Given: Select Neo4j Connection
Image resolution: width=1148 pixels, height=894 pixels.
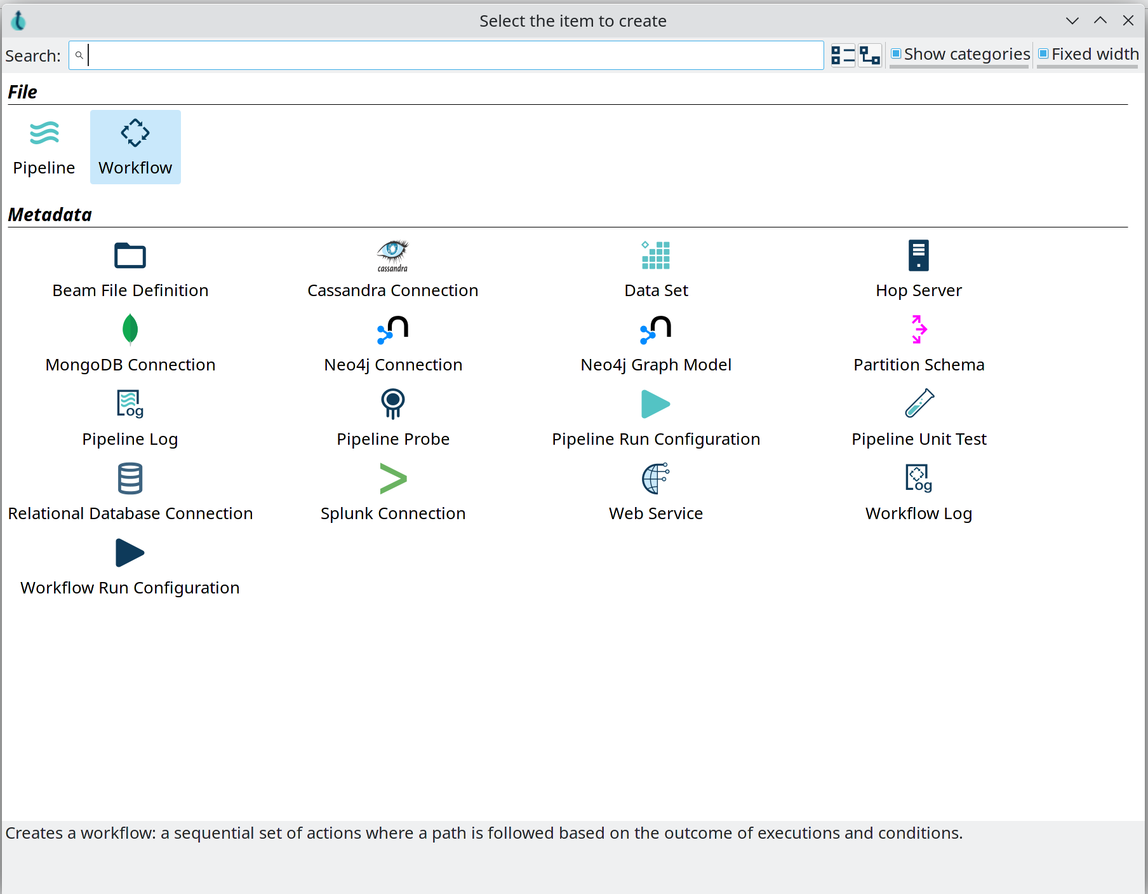Looking at the screenshot, I should 392,343.
